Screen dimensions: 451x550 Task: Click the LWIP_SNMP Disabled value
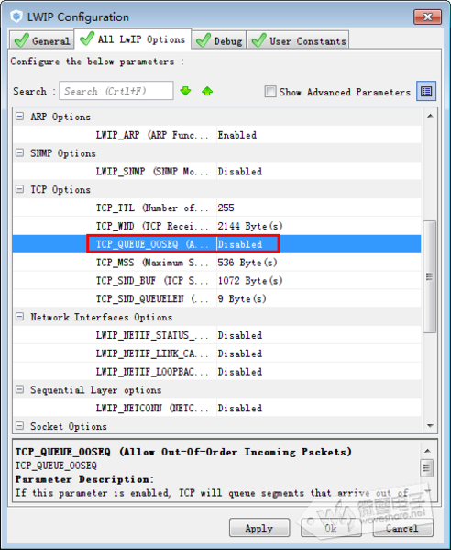coord(240,172)
